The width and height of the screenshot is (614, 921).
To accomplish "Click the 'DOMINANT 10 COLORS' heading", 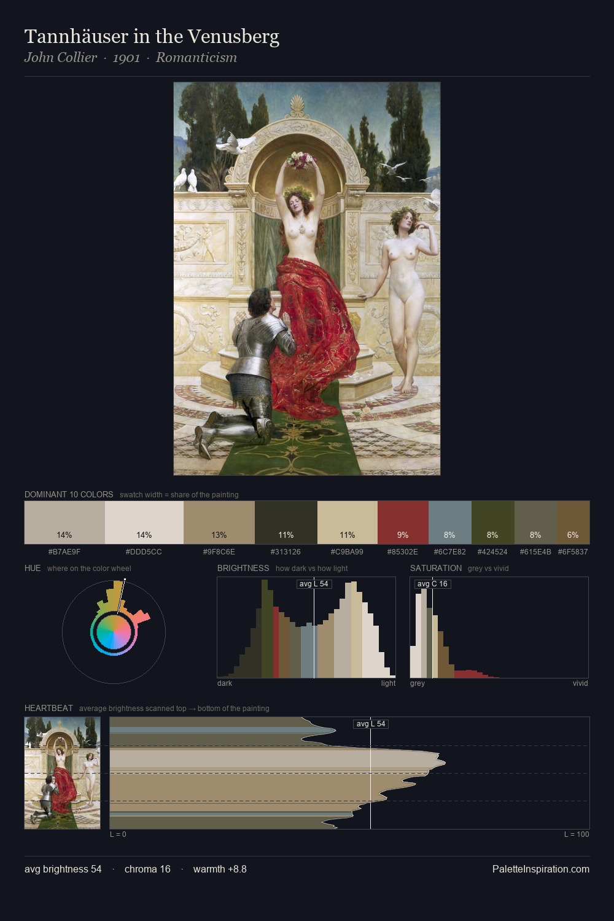I will [69, 494].
